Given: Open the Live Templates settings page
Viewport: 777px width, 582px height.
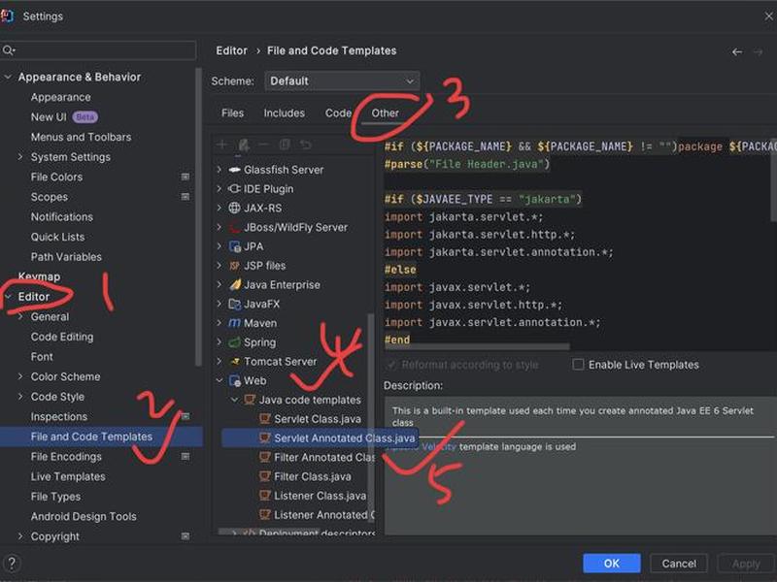Looking at the screenshot, I should point(68,476).
